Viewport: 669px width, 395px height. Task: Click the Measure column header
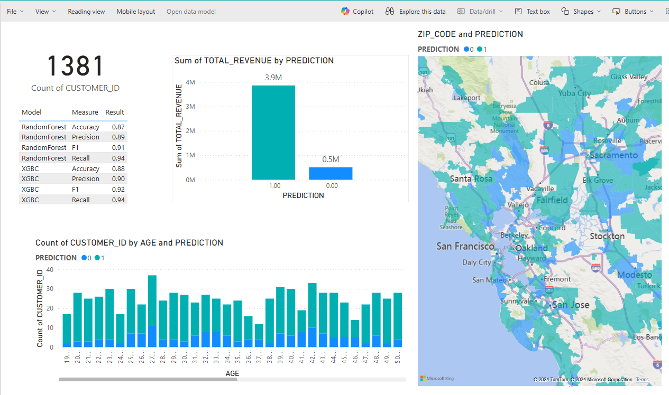point(85,112)
